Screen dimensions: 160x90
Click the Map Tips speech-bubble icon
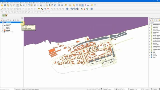(92, 5)
